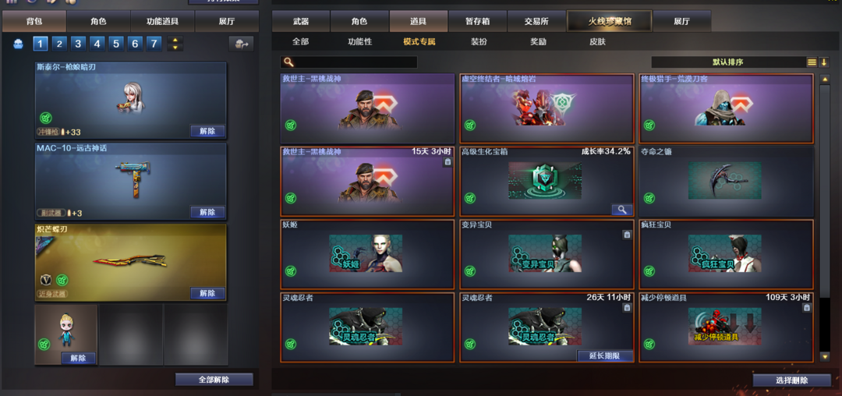842x396 pixels.
Task: Click the 全部解除 button
Action: point(214,380)
